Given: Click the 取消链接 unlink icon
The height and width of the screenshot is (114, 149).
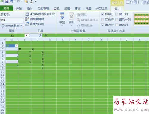Looking at the screenshot, I should coord(79,26).
